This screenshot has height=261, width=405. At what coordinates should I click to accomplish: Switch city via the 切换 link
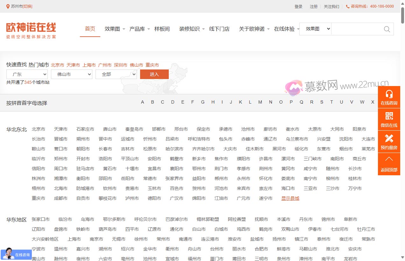point(27,6)
